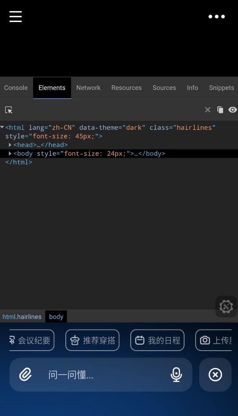Toggle the eye visibility icon in the Elements toolbar
The height and width of the screenshot is (416, 238).
[233, 110]
